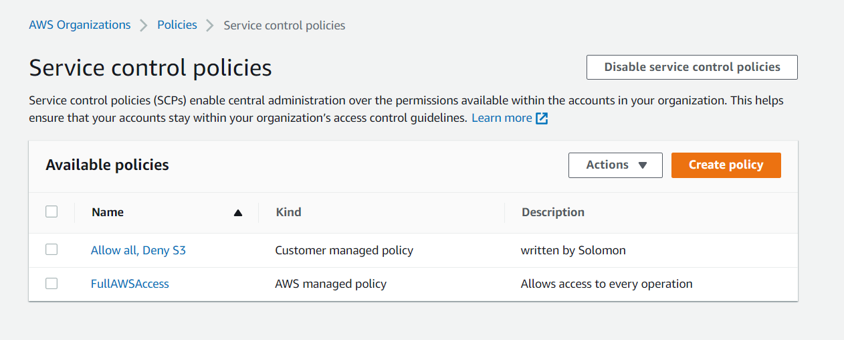The height and width of the screenshot is (340, 844).
Task: Click the Service control policies breadcrumb text
Action: click(284, 25)
